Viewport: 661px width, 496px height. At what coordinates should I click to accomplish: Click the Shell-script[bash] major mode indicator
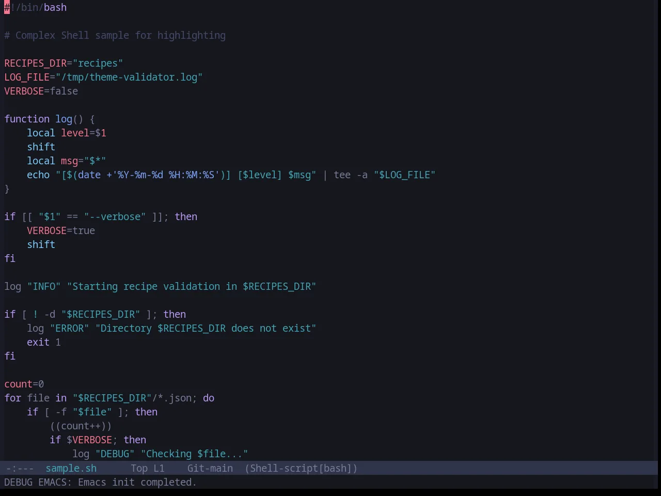pyautogui.click(x=301, y=468)
